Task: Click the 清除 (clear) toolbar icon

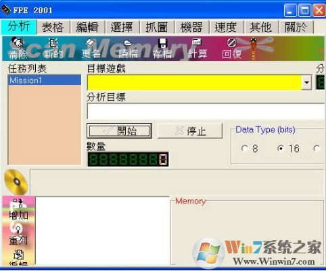Action: pos(18,48)
